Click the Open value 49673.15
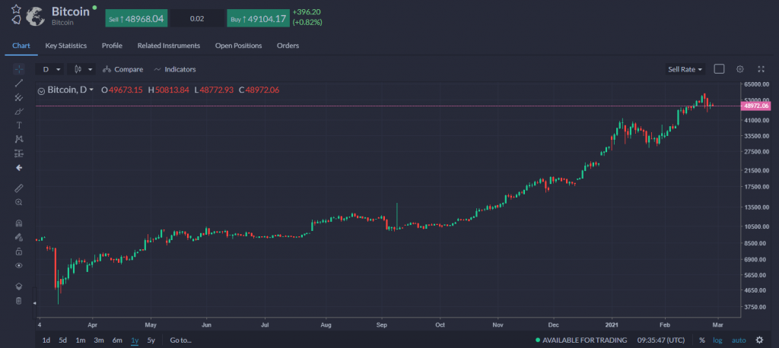779x348 pixels. 126,90
